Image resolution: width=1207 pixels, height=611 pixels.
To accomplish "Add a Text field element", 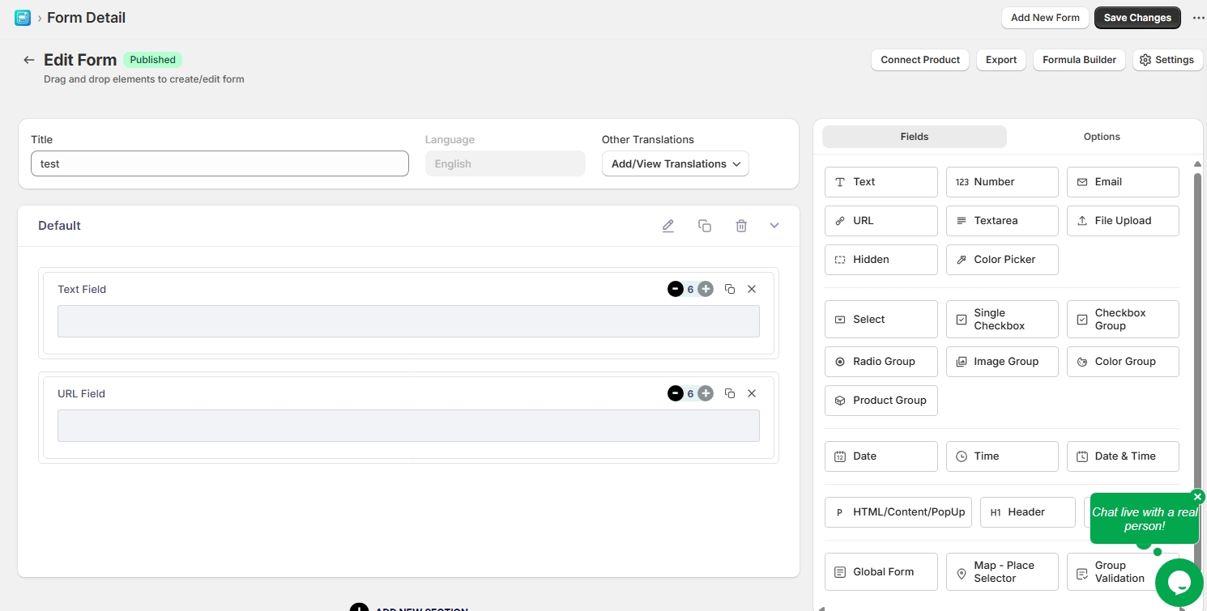I will 881,182.
